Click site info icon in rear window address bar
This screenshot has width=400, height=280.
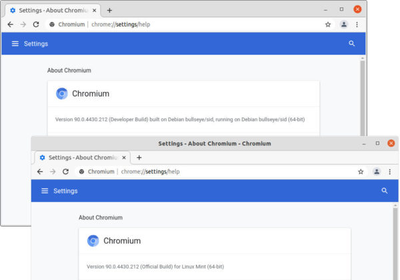(52, 25)
